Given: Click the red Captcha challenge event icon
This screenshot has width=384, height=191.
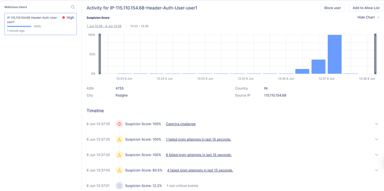Looking at the screenshot, I should [119, 124].
